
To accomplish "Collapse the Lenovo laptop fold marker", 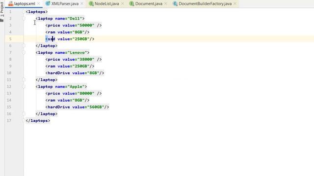I will [x=24, y=53].
